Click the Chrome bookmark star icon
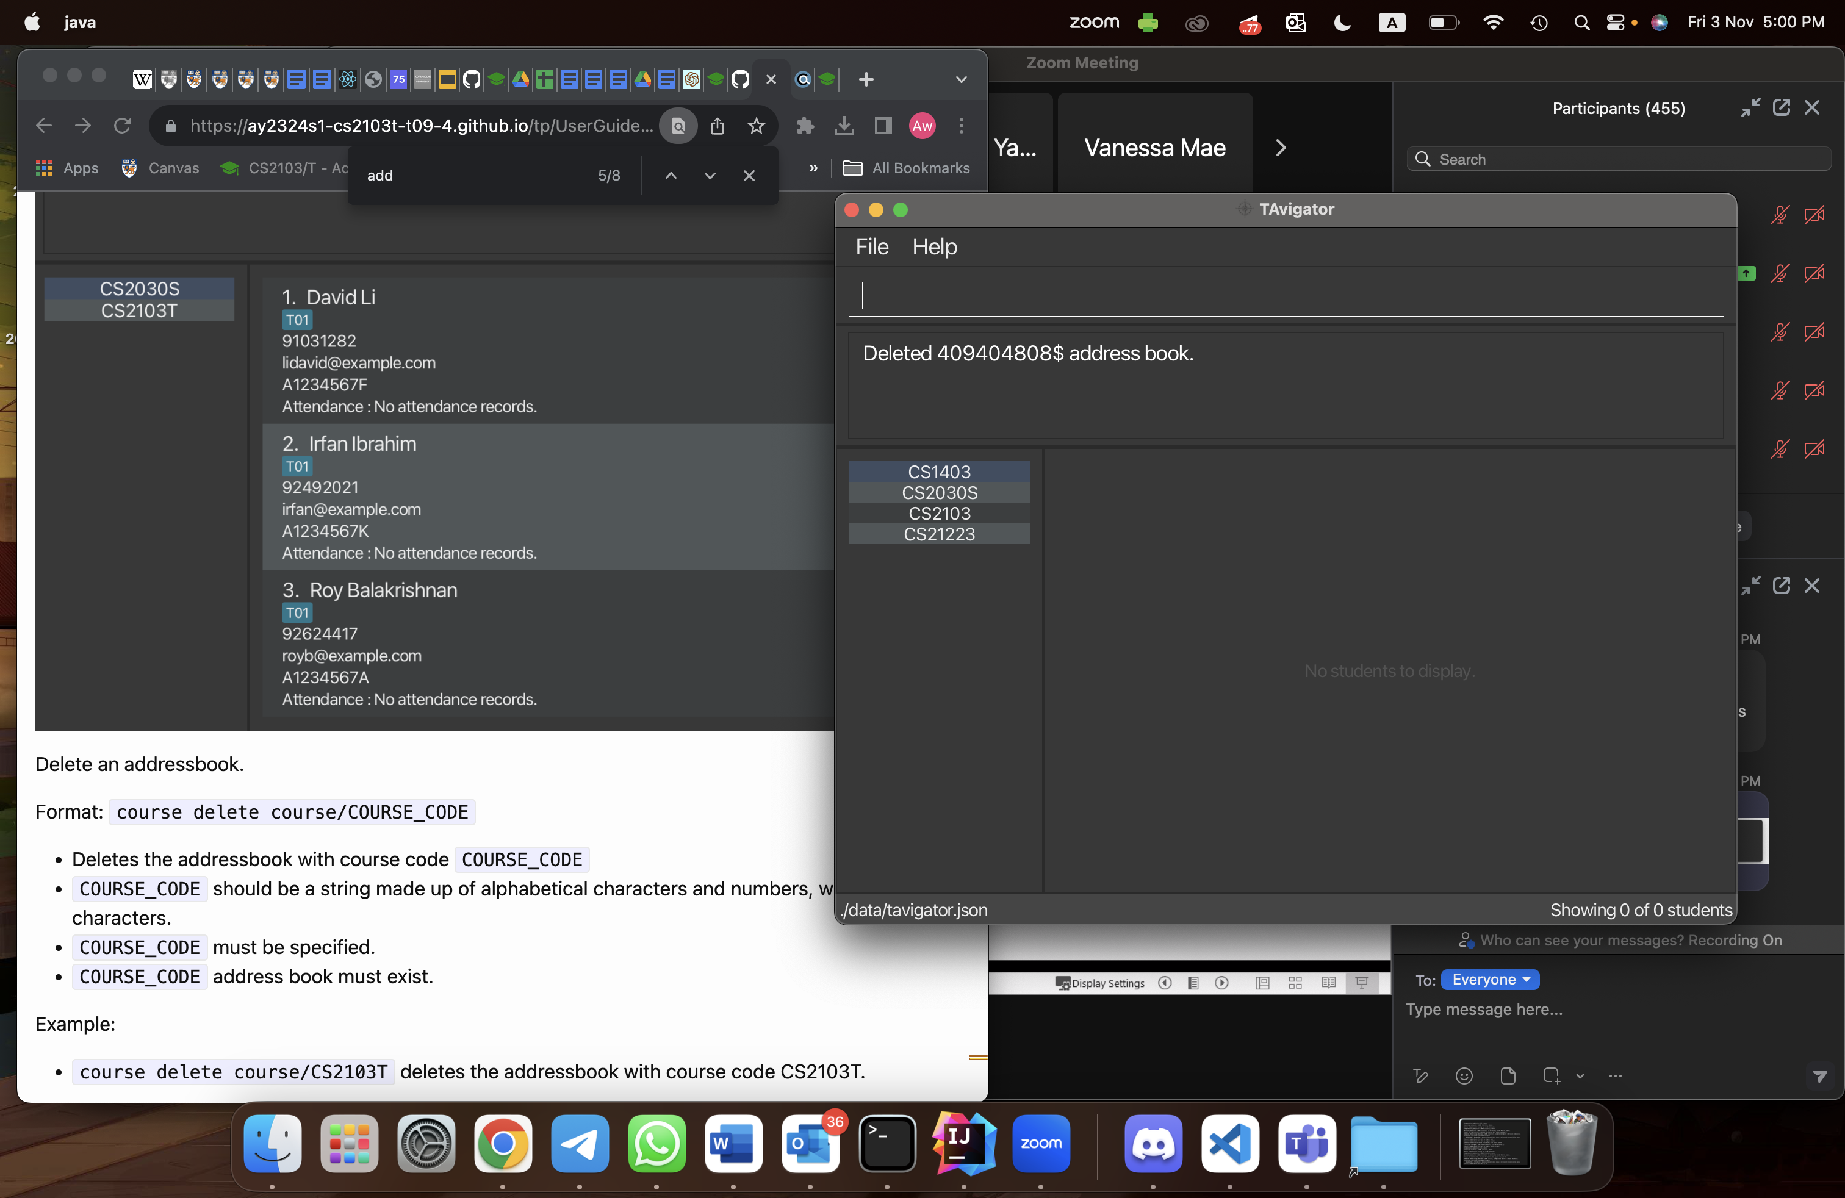 756,126
